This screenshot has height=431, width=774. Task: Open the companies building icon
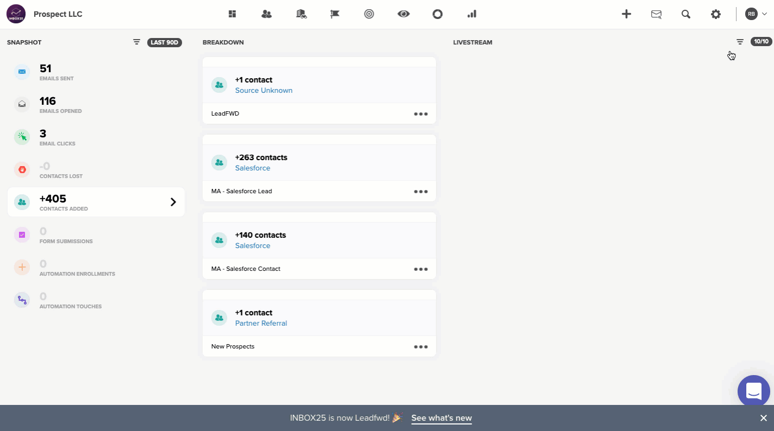[x=301, y=14]
